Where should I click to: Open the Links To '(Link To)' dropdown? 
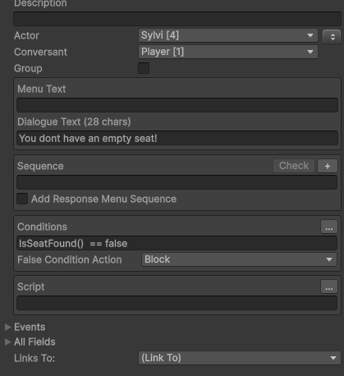point(240,358)
